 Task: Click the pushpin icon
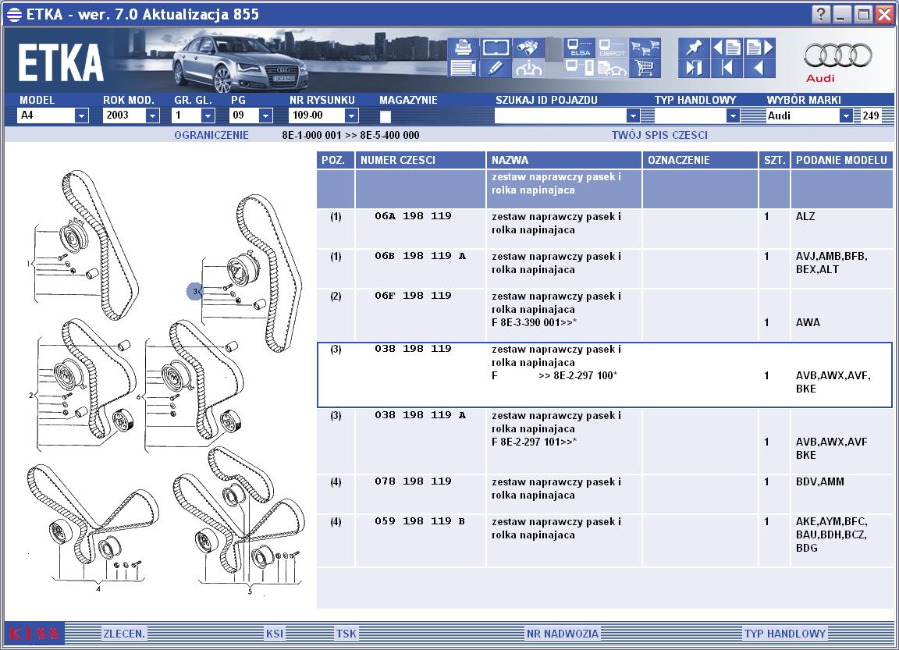click(694, 48)
